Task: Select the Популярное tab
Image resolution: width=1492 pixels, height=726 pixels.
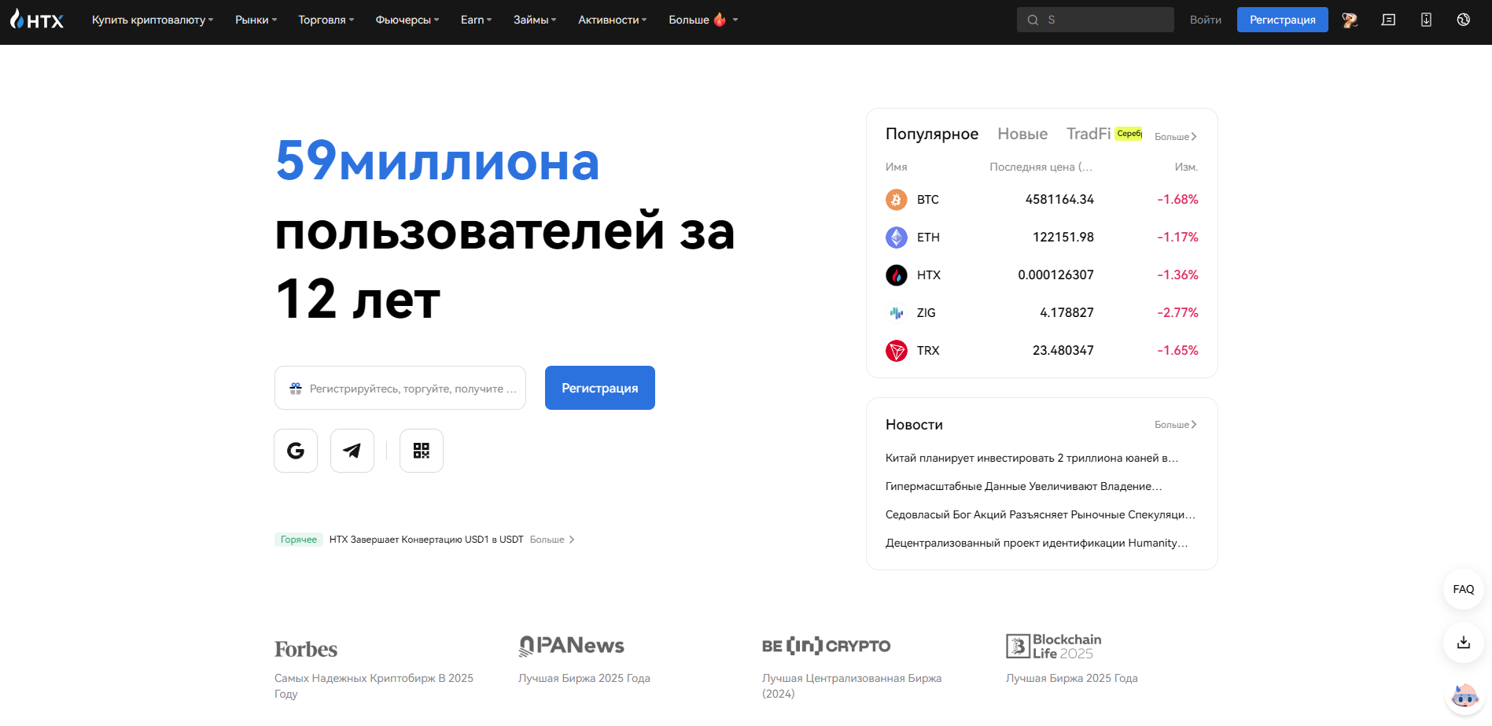Action: pyautogui.click(x=932, y=134)
